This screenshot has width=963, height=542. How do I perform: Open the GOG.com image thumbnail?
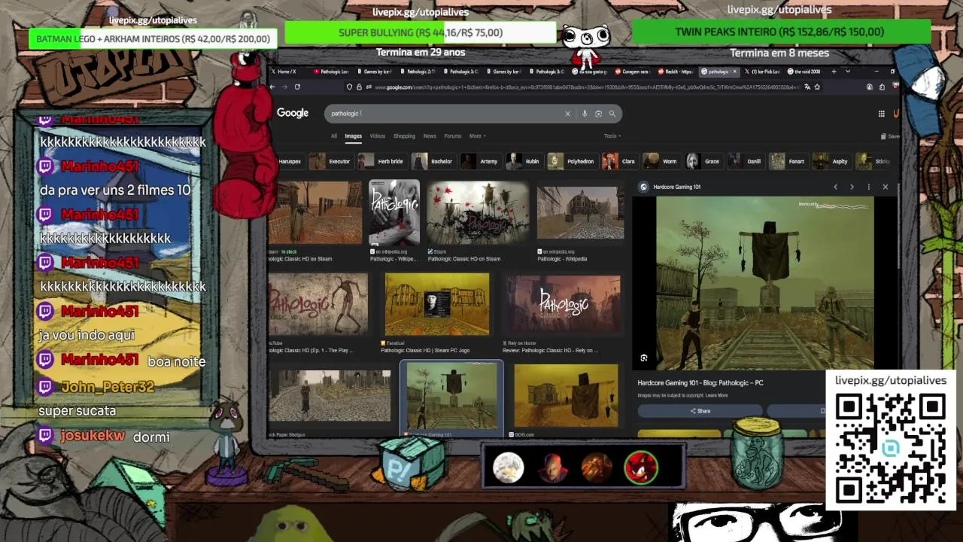(566, 395)
